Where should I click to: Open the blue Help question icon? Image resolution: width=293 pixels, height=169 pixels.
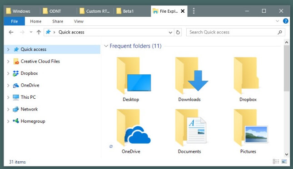pyautogui.click(x=286, y=21)
